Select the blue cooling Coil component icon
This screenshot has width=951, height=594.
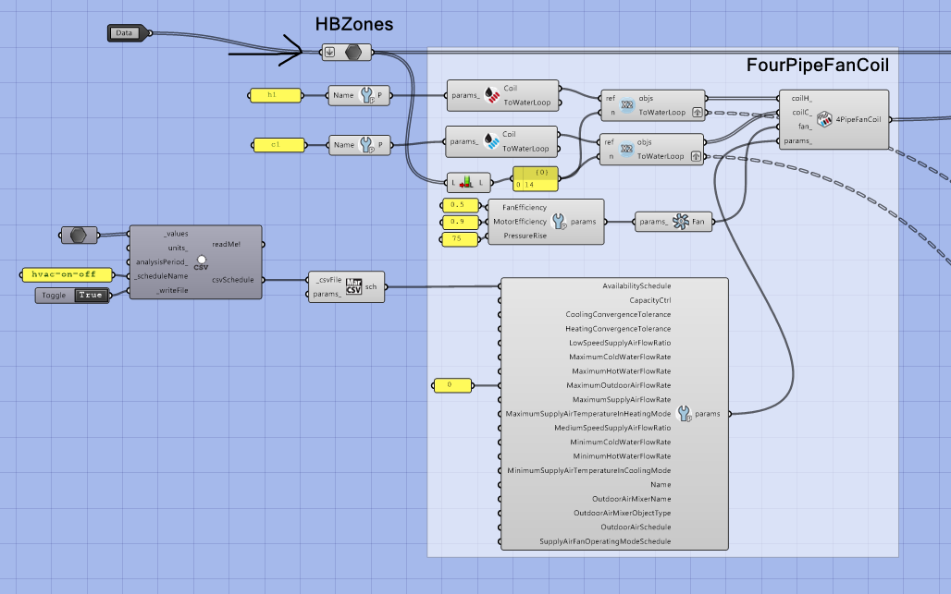click(x=491, y=141)
